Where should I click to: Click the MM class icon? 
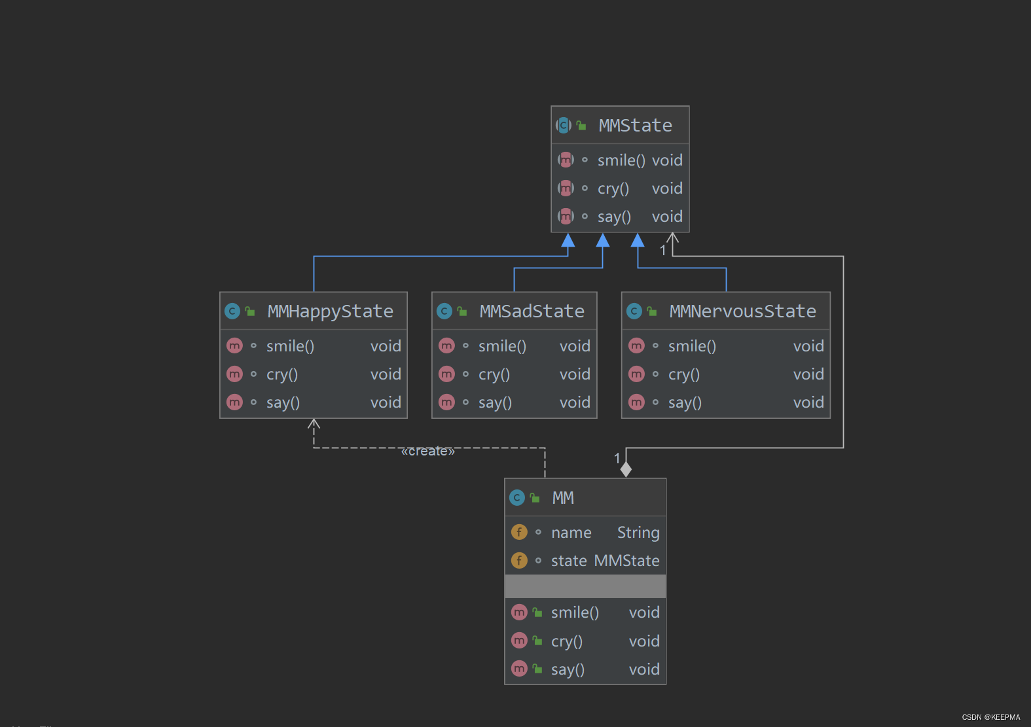pyautogui.click(x=517, y=497)
